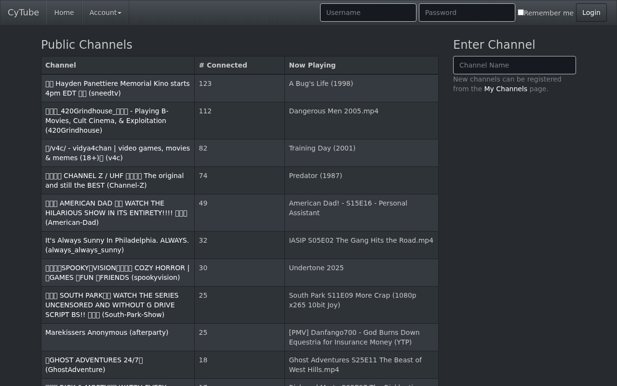Select "IASIP S05E02 The Gang Hits the Road.mp4"

[361, 240]
